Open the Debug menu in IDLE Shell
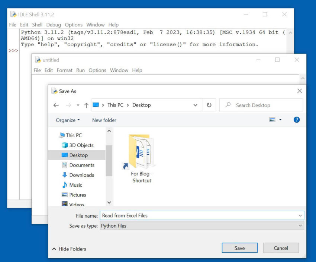The height and width of the screenshot is (262, 316). pyautogui.click(x=54, y=25)
